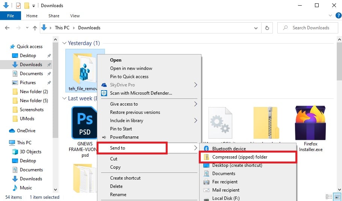
Task: Send to Fax recipient
Action: [225, 182]
